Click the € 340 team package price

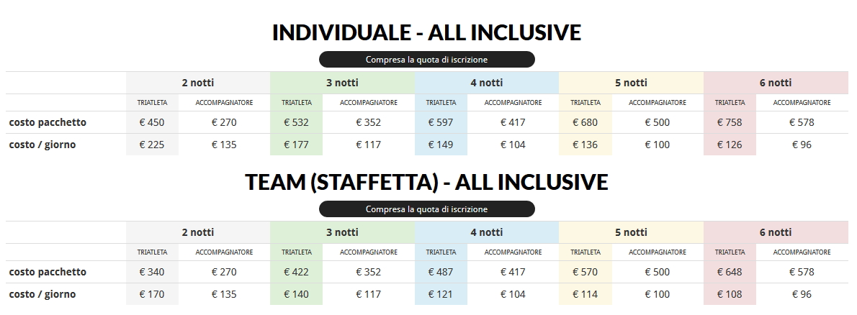click(x=152, y=272)
